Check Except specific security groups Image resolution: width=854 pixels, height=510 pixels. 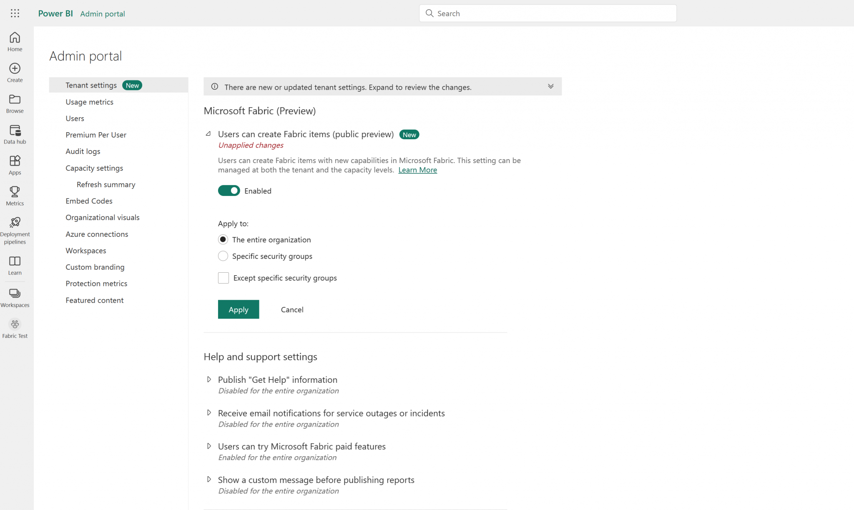click(224, 278)
